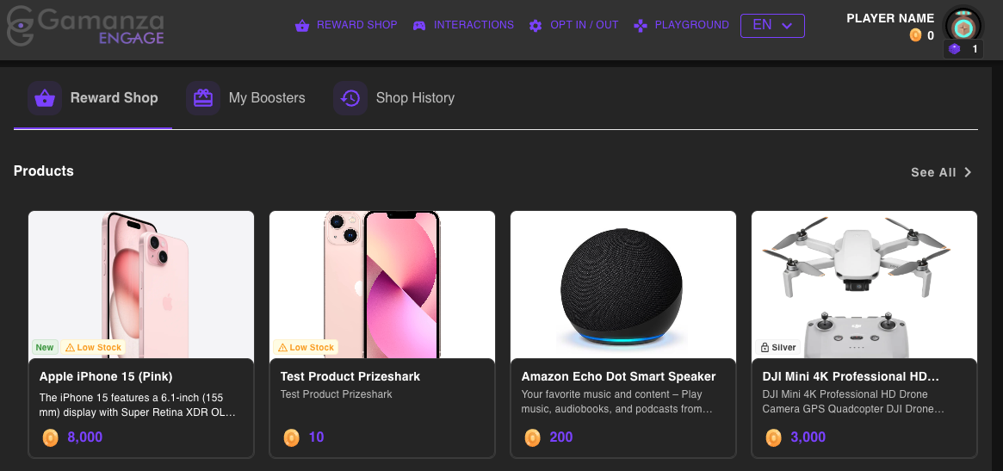Click the Test Product Prizeshark 10 coin price
Screen dimensions: 1003x471
coord(316,437)
